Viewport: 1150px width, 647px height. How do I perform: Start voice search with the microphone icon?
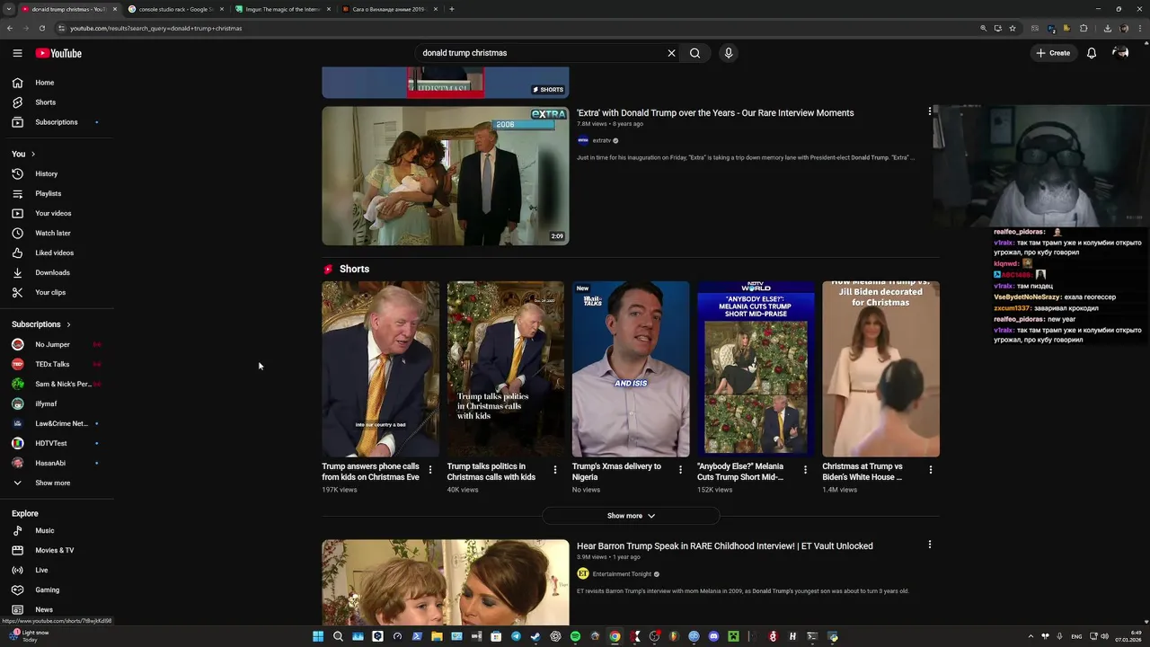tap(729, 53)
